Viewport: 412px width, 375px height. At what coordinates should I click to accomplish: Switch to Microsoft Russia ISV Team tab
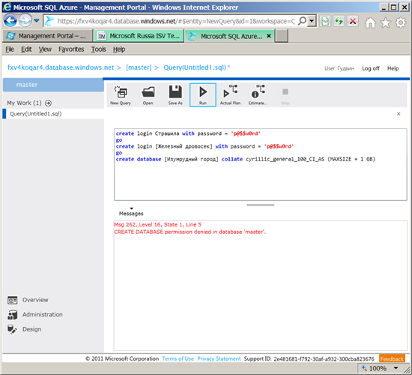[139, 36]
